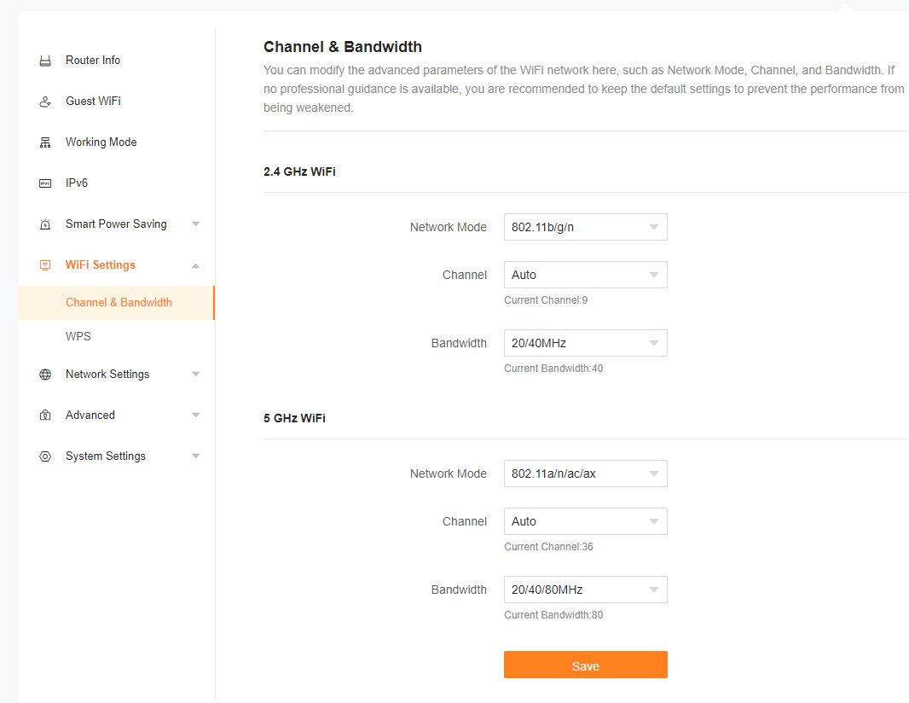Screen dimensions: 909x703
Task: Open the 2.4 GHz Bandwidth dropdown
Action: click(585, 343)
